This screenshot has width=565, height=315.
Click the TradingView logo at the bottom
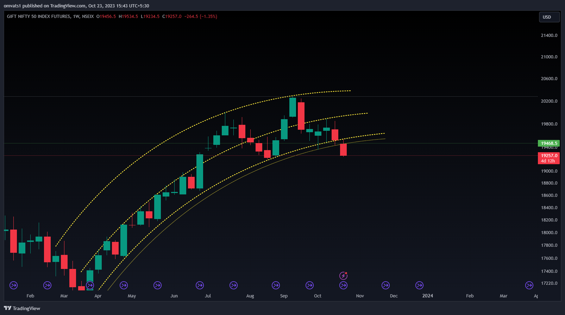click(22, 308)
